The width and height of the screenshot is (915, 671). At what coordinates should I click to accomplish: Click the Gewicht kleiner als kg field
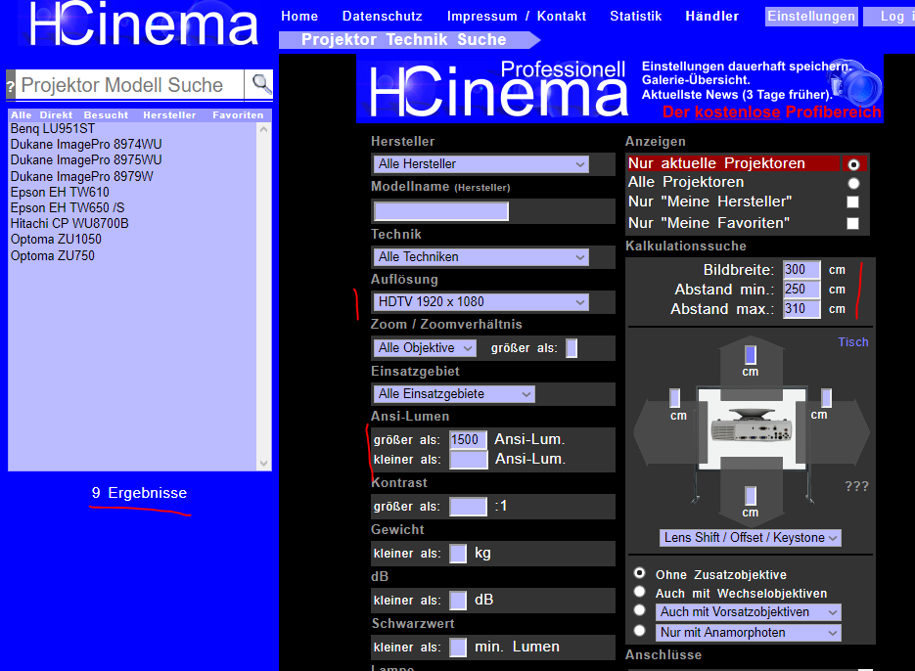pos(458,554)
